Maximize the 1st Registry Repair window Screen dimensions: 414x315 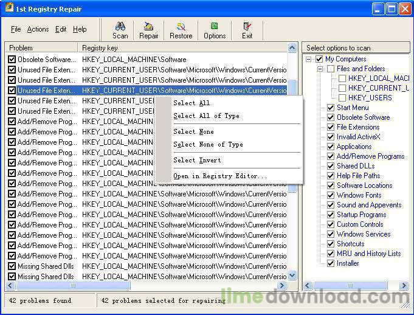click(x=392, y=9)
